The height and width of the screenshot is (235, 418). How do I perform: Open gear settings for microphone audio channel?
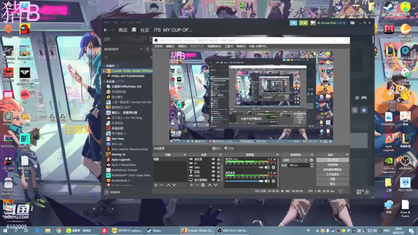[x=273, y=167]
